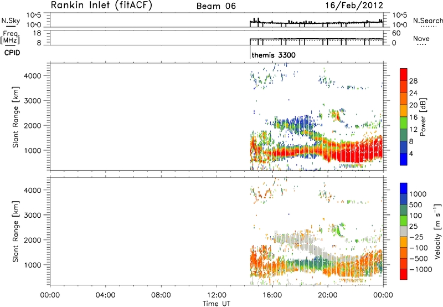Viewport: 443px width, 307px height.
Task: Click the date '16/Feb/2012'
Action: point(354,6)
